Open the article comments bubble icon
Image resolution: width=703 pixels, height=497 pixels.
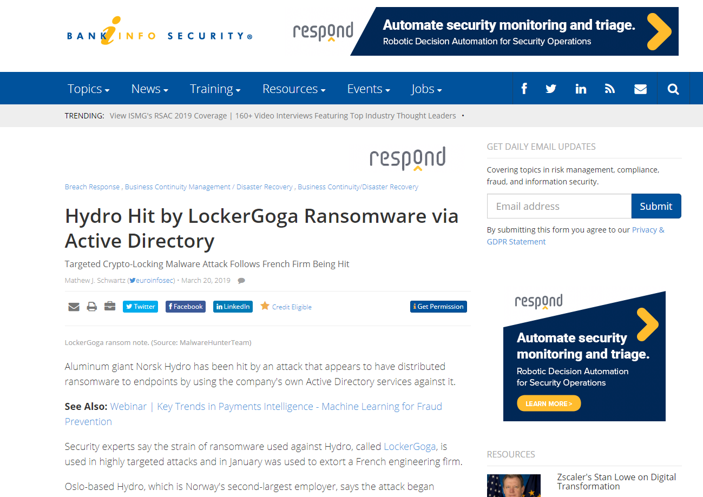(241, 281)
